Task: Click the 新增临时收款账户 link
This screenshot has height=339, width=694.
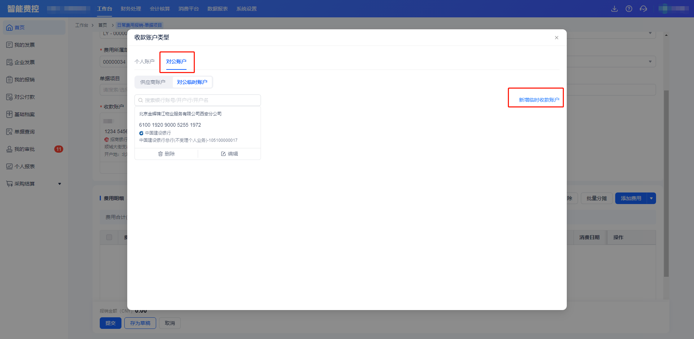Action: pos(539,100)
